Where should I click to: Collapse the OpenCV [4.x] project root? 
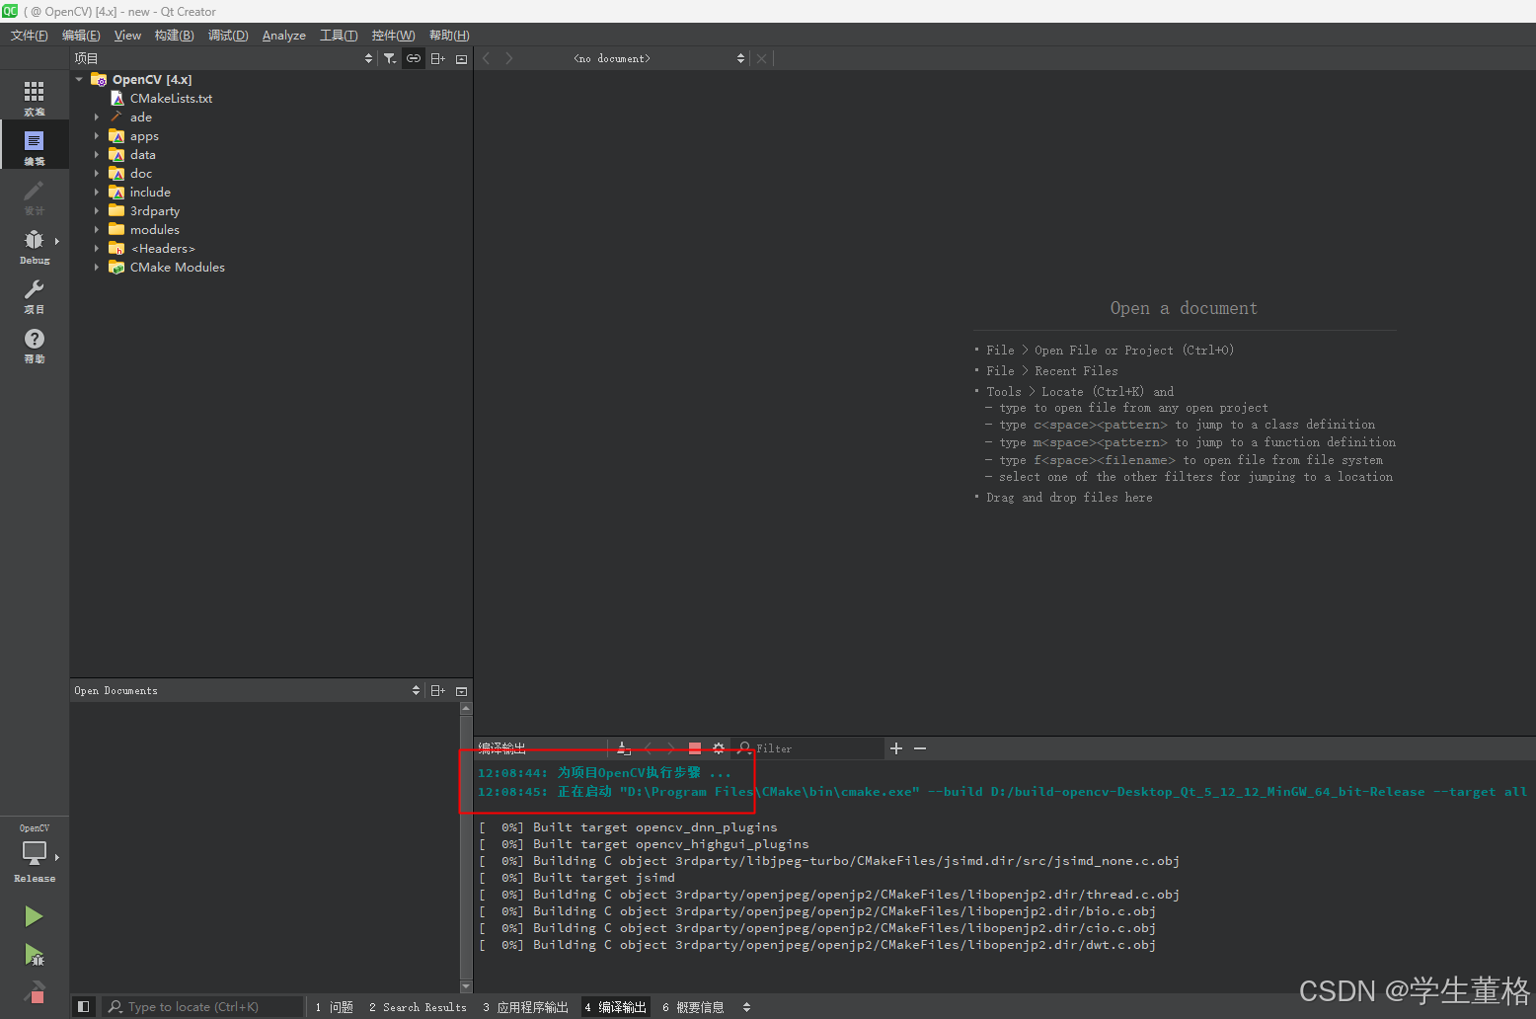79,79
